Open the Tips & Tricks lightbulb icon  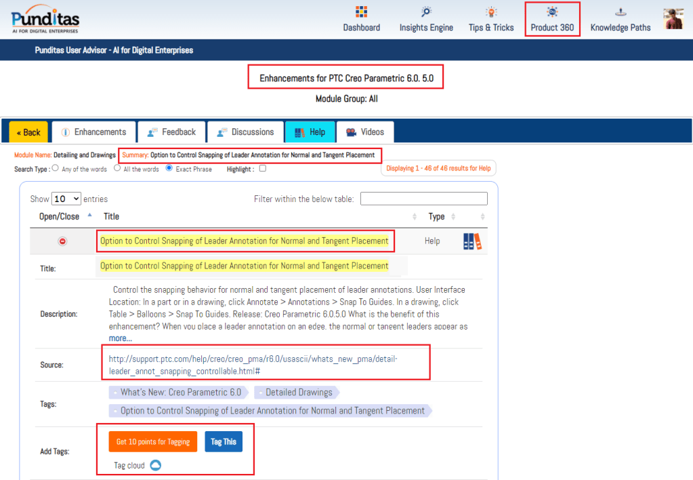[x=490, y=12]
